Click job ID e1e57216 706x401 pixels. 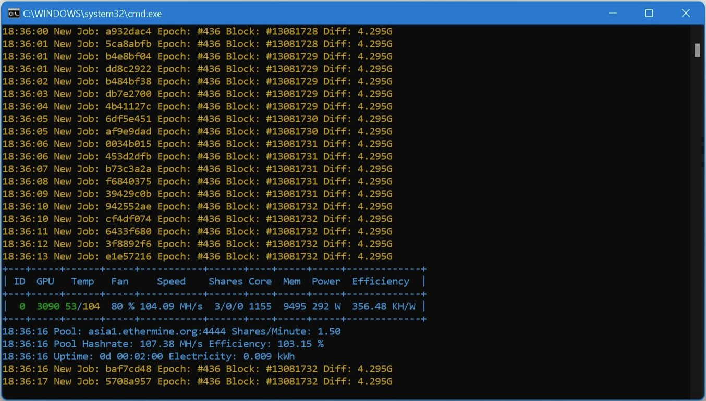128,256
